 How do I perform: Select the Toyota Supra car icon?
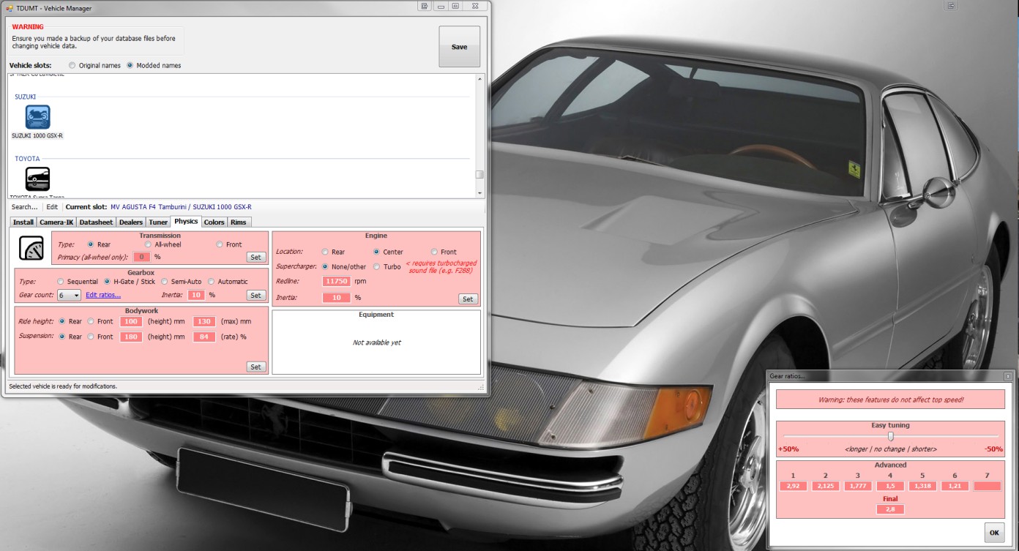tap(37, 179)
